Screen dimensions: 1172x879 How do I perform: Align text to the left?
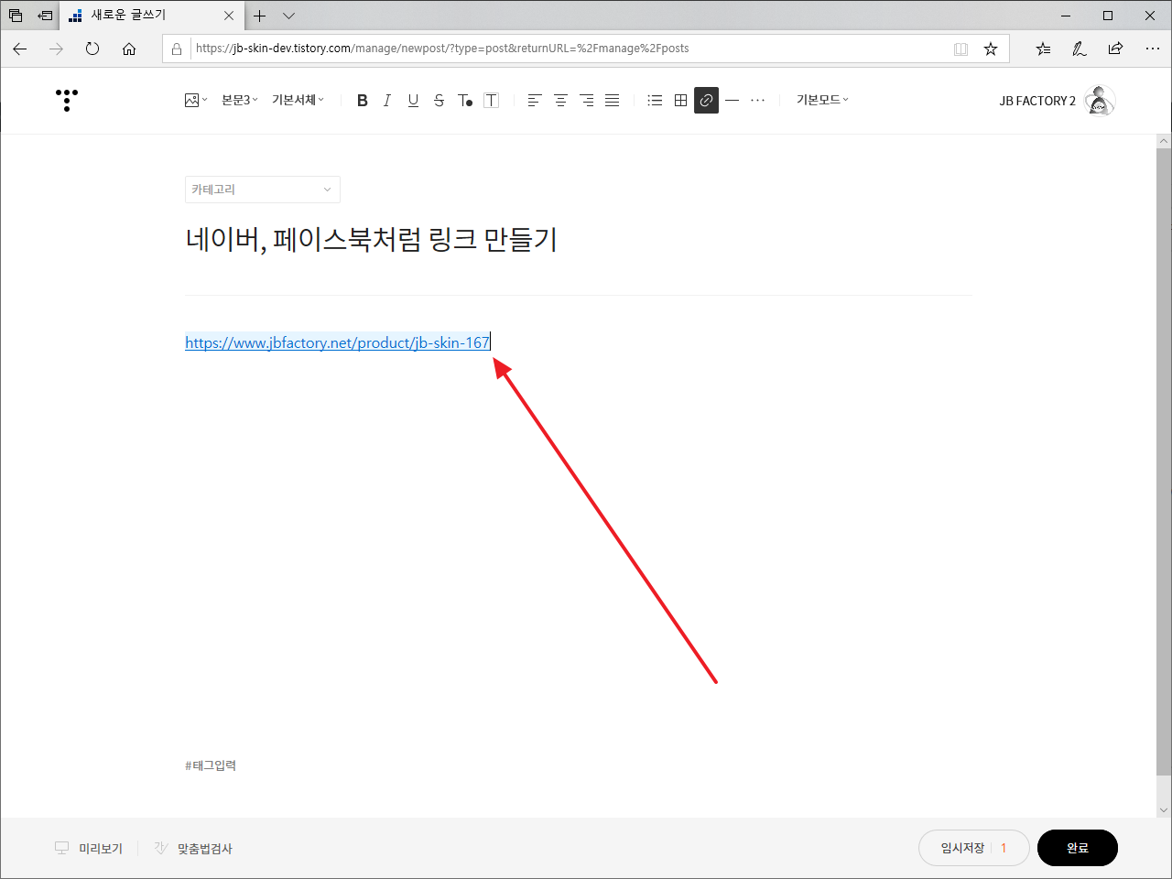[x=535, y=101]
